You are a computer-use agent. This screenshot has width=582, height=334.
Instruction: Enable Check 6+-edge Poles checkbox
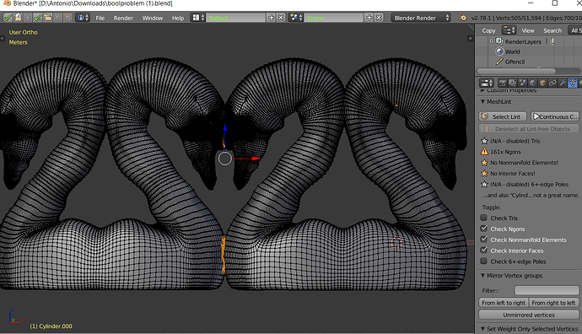[x=483, y=261]
